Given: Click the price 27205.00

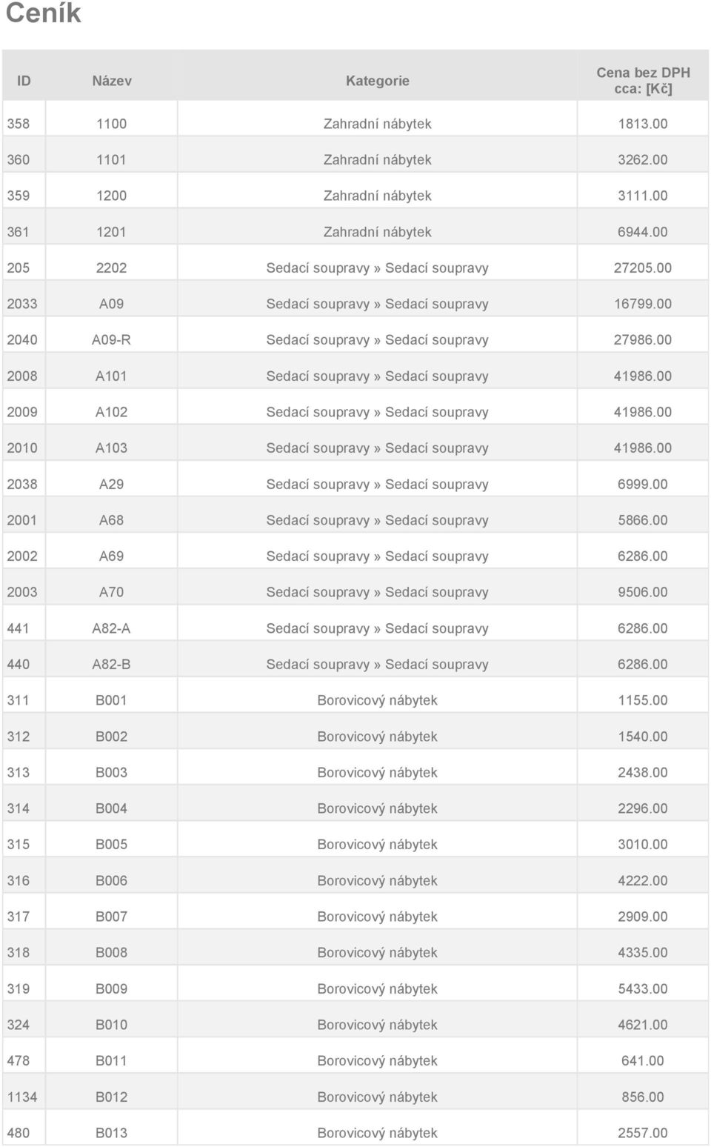Looking at the screenshot, I should coord(643,267).
